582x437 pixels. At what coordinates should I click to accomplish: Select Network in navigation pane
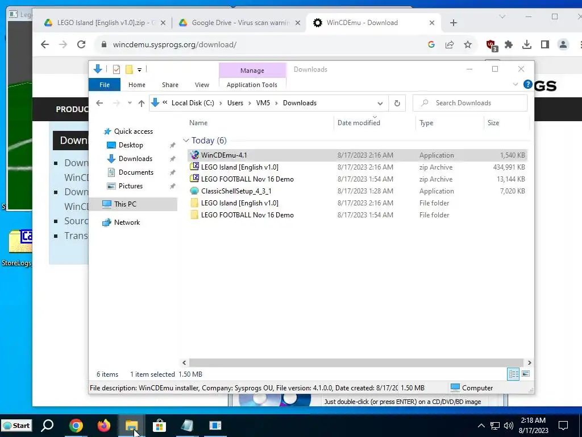click(x=127, y=222)
